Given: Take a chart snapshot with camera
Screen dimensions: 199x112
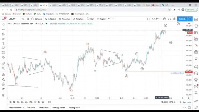Looking at the screenshot, I should 174,19.
